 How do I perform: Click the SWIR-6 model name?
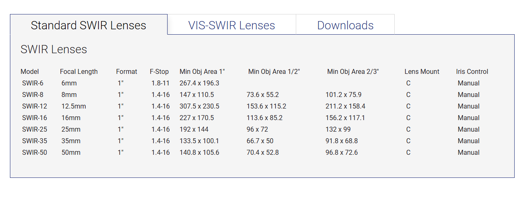[33, 83]
